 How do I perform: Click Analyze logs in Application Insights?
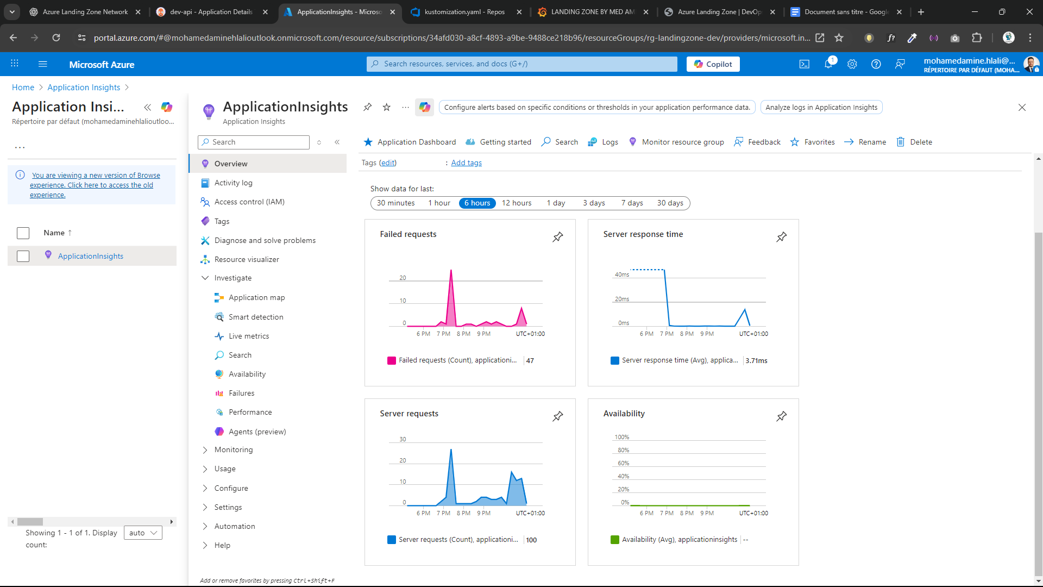point(821,107)
